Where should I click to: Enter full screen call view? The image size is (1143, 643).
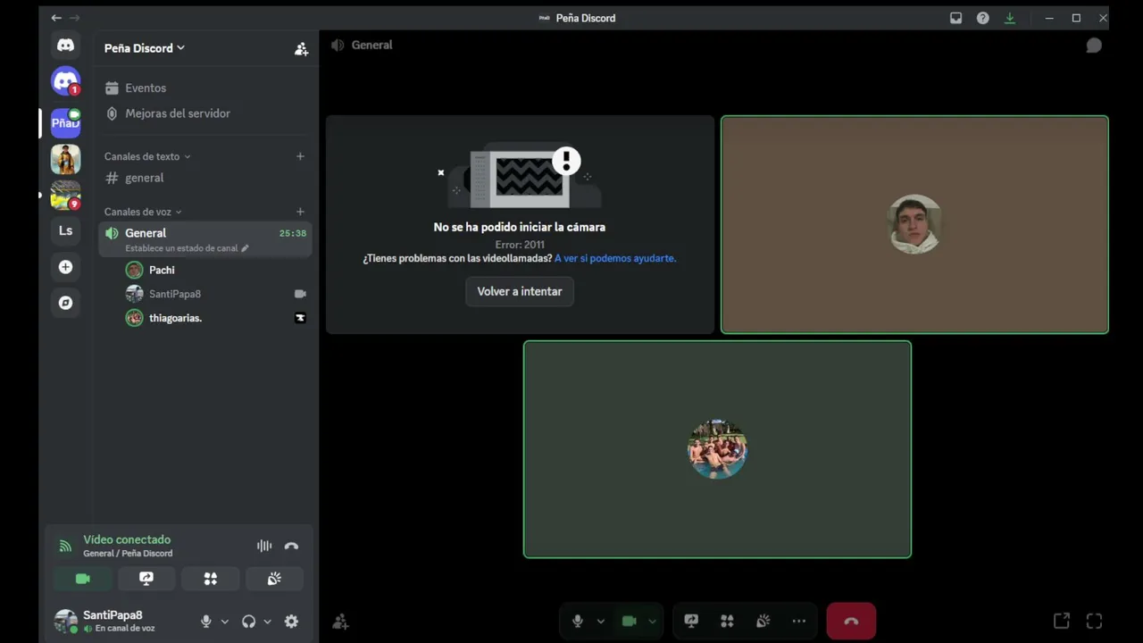(x=1094, y=621)
